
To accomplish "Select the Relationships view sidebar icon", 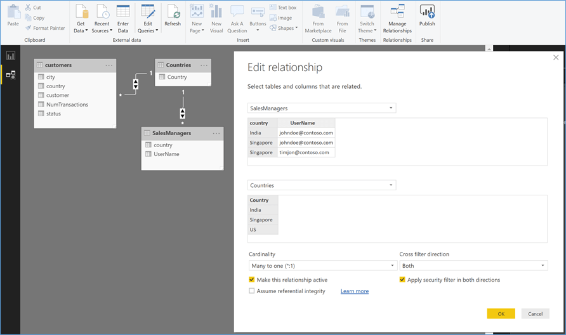I will pos(11,75).
